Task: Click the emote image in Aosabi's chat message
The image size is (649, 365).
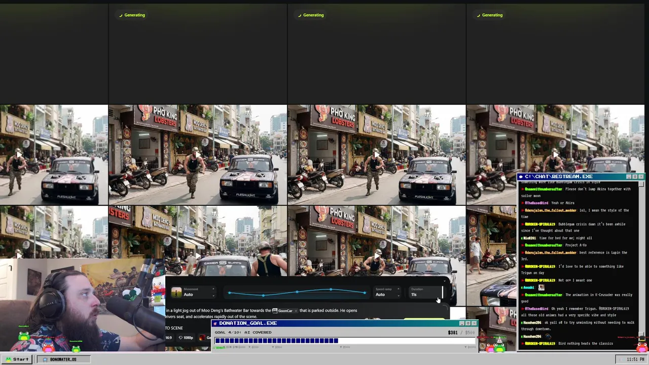Action: pos(541,287)
